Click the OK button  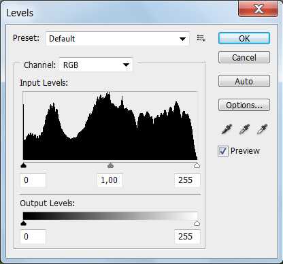(244, 38)
